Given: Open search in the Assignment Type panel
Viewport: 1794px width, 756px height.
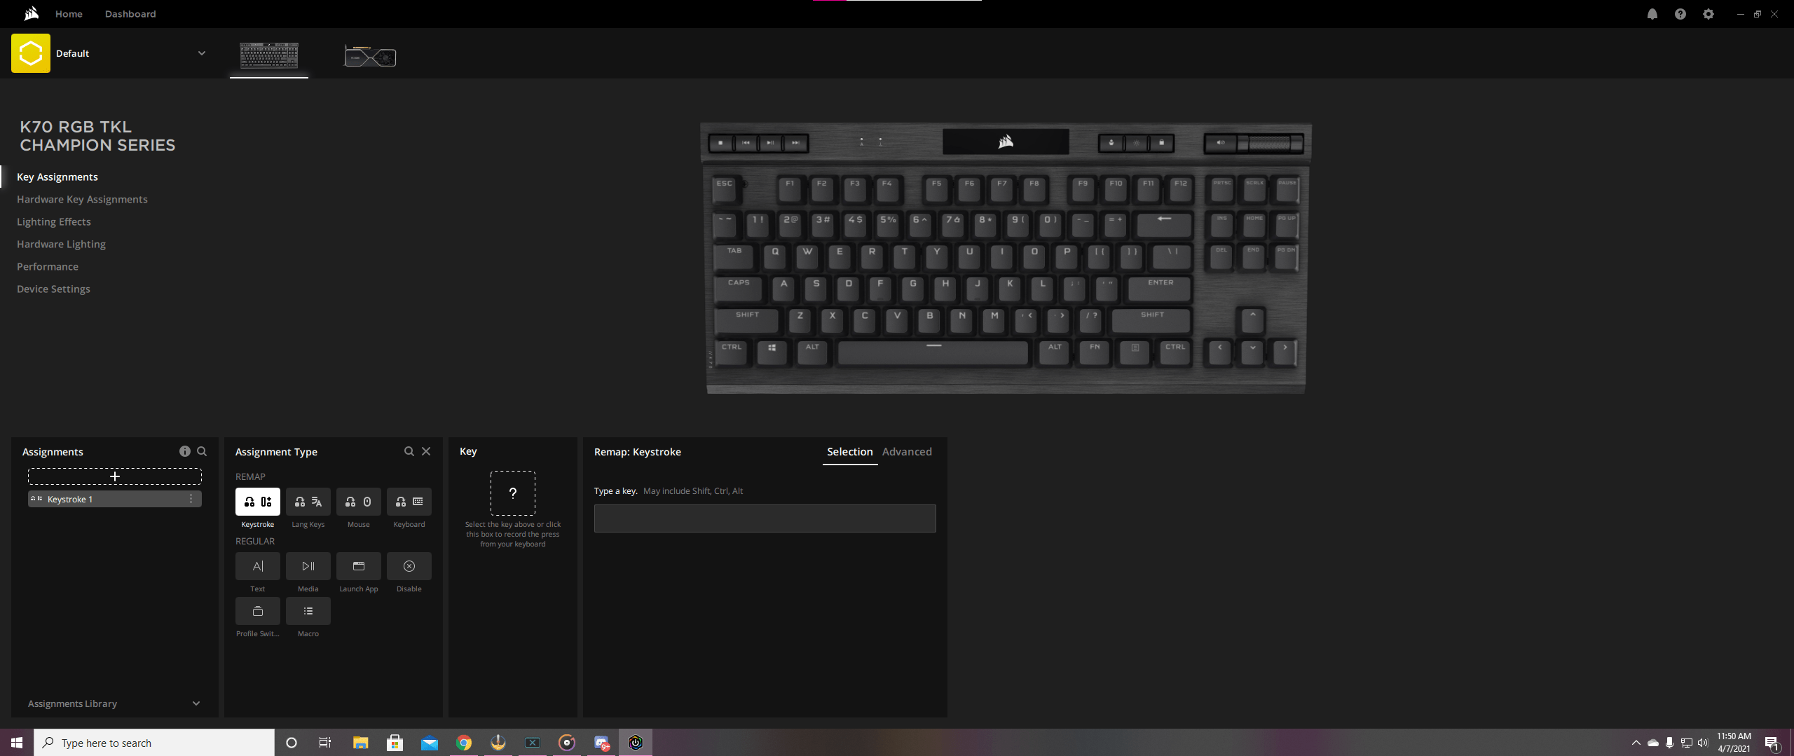Looking at the screenshot, I should click(409, 451).
